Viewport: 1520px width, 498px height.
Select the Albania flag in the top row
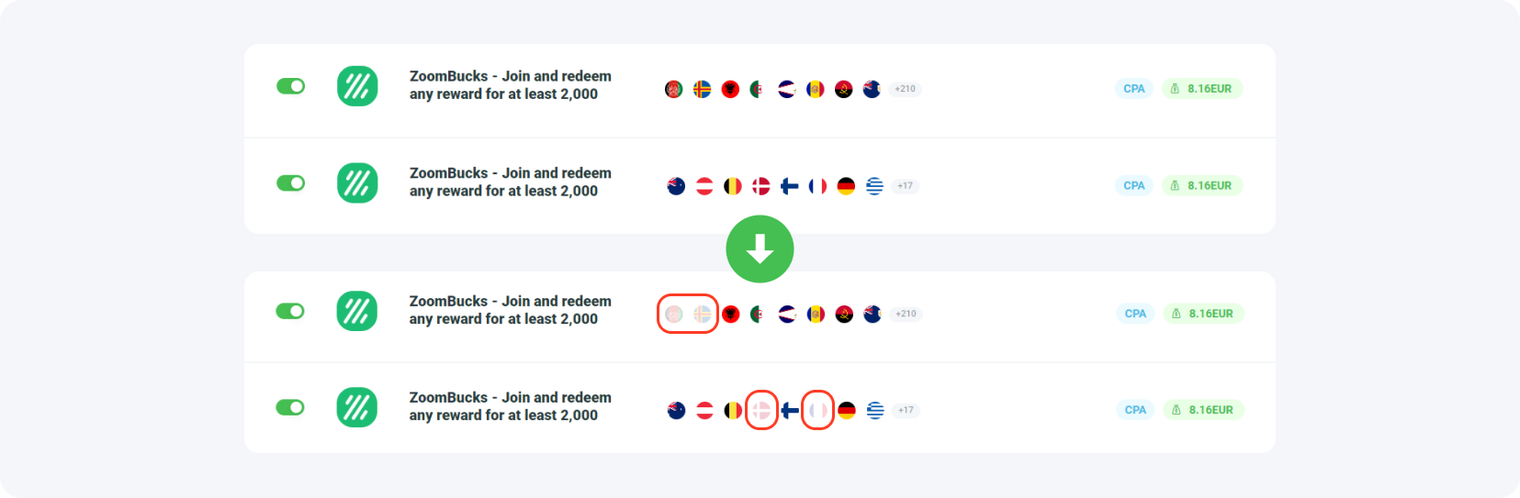pyautogui.click(x=730, y=89)
